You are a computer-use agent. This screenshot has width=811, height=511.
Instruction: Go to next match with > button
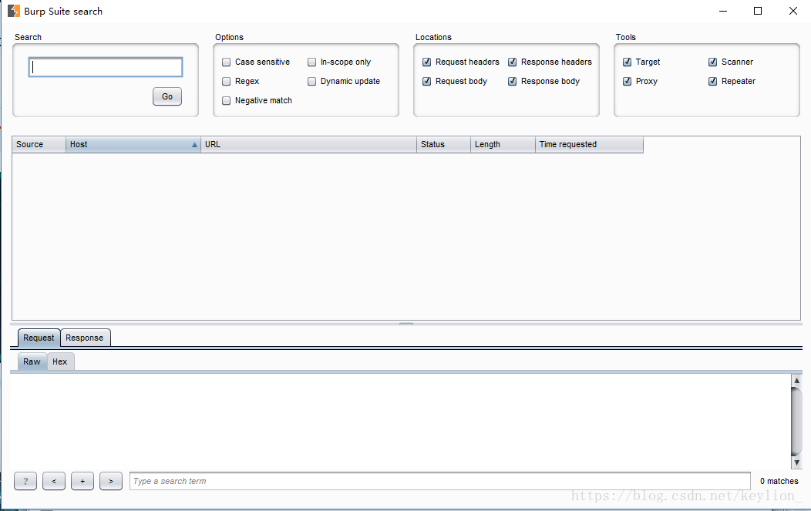tap(111, 481)
